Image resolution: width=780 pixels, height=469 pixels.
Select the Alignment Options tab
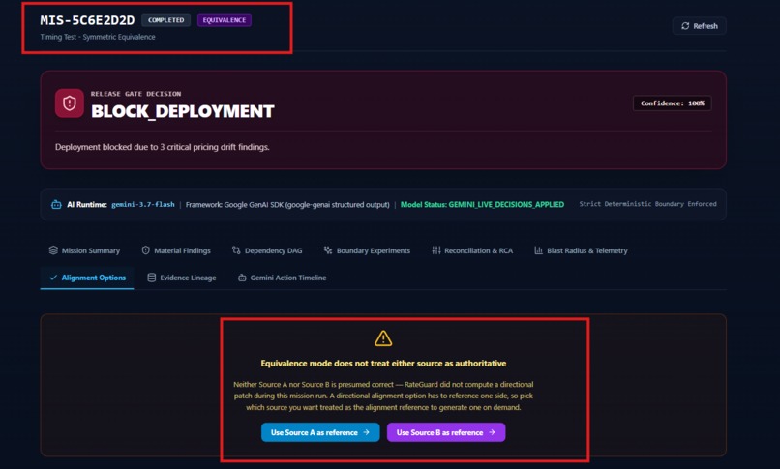click(87, 278)
